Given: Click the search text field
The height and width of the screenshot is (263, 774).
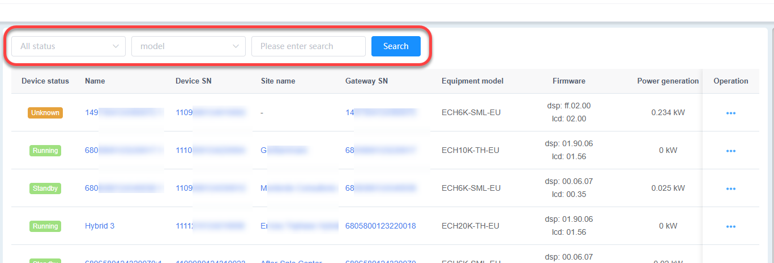Looking at the screenshot, I should 309,46.
